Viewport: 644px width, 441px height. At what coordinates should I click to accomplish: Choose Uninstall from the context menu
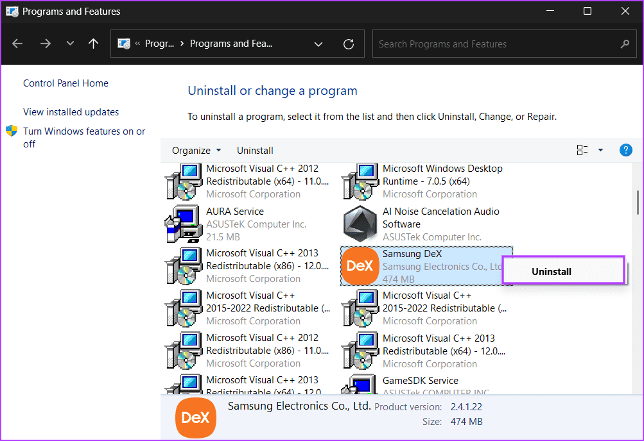pos(564,271)
